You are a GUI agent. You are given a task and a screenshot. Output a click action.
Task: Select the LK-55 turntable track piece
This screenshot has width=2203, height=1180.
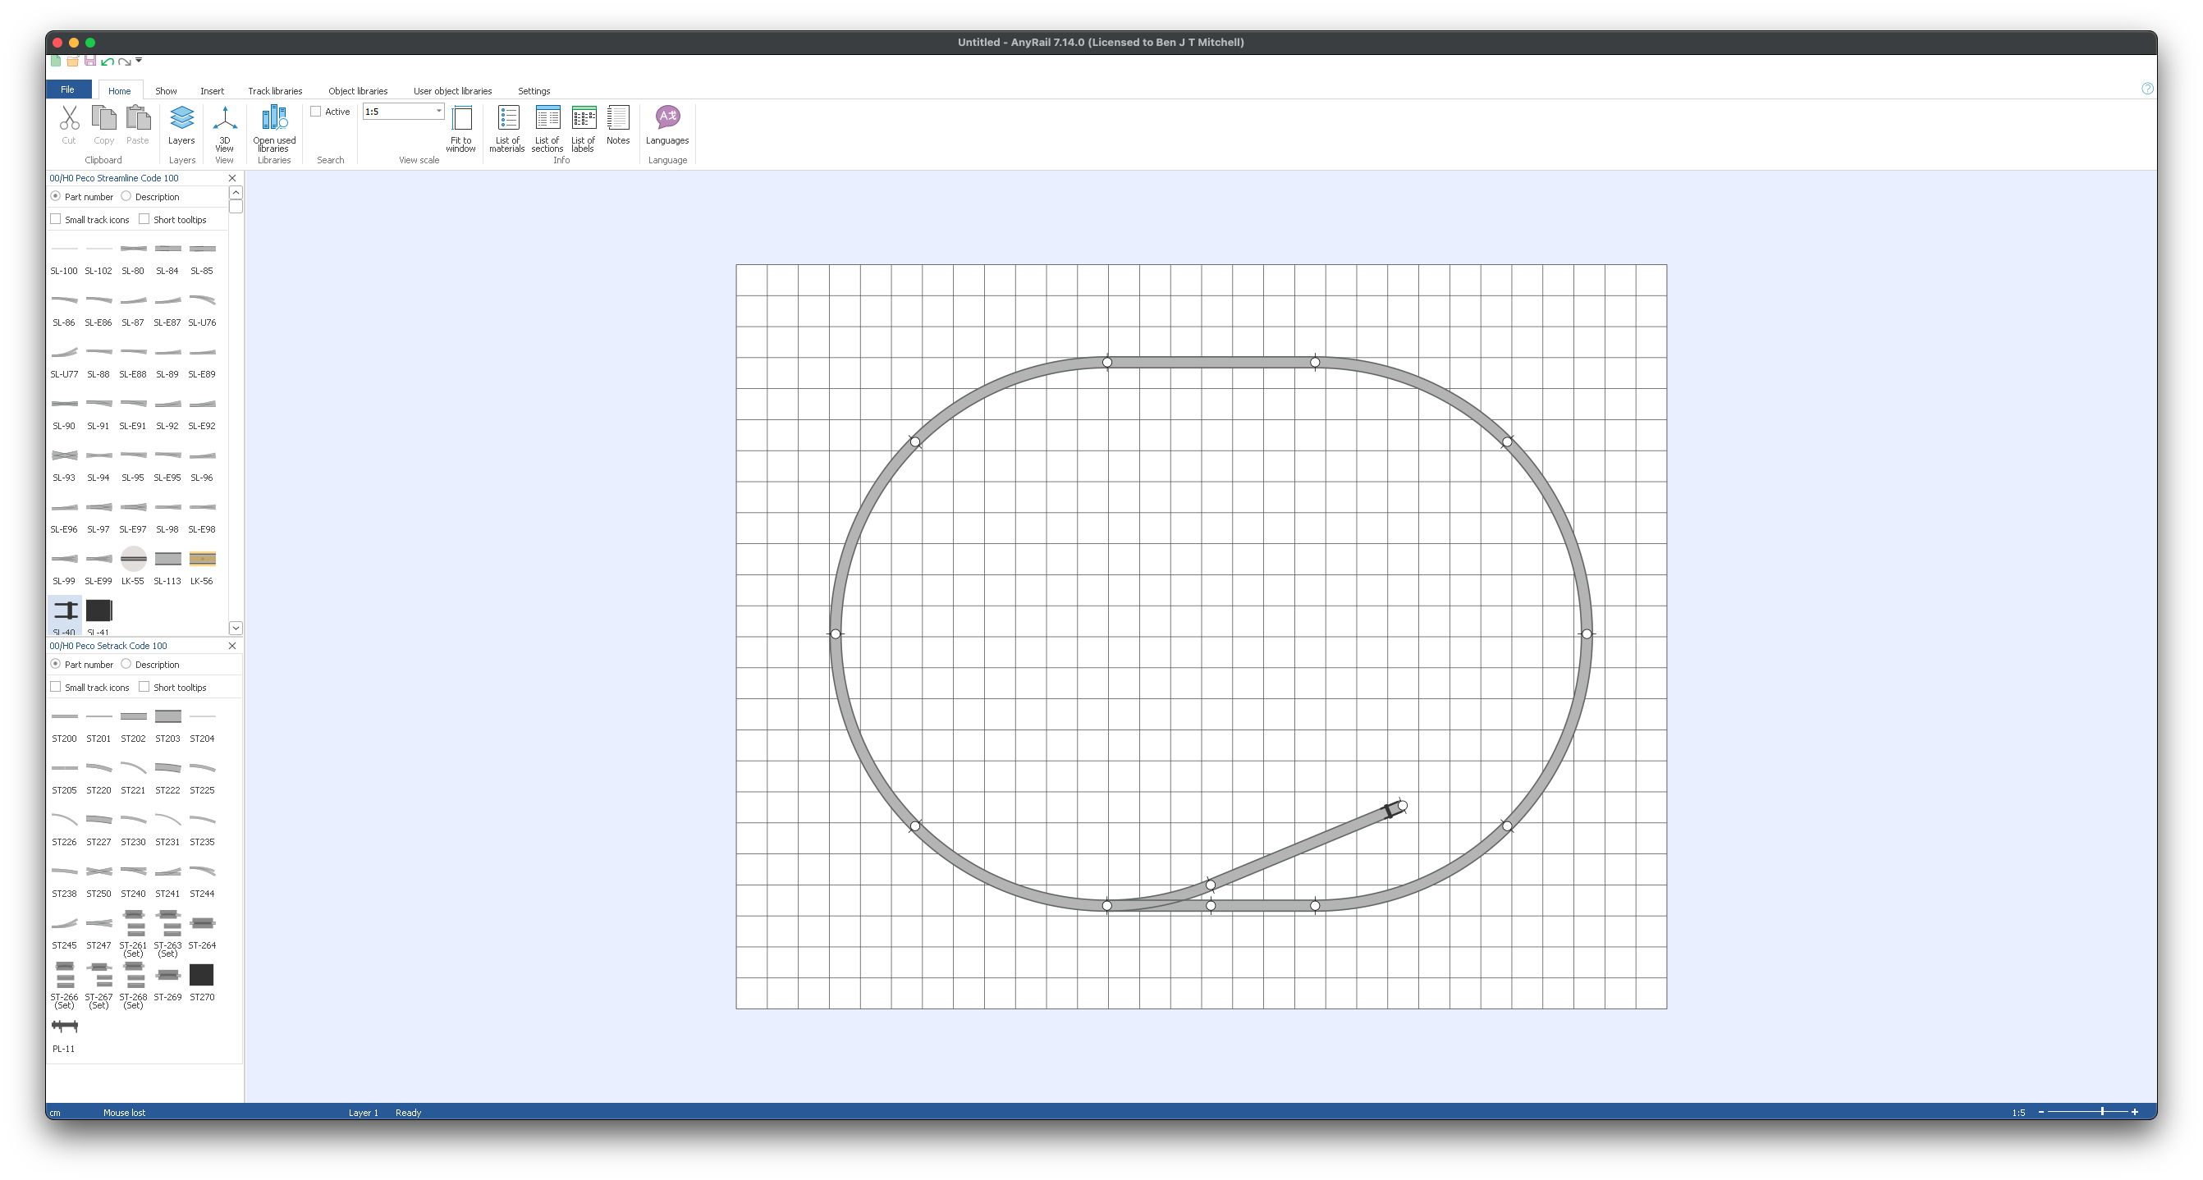click(134, 560)
